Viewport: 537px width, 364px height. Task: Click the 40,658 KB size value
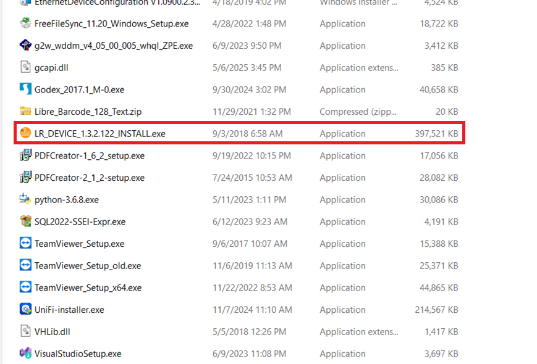(x=439, y=89)
